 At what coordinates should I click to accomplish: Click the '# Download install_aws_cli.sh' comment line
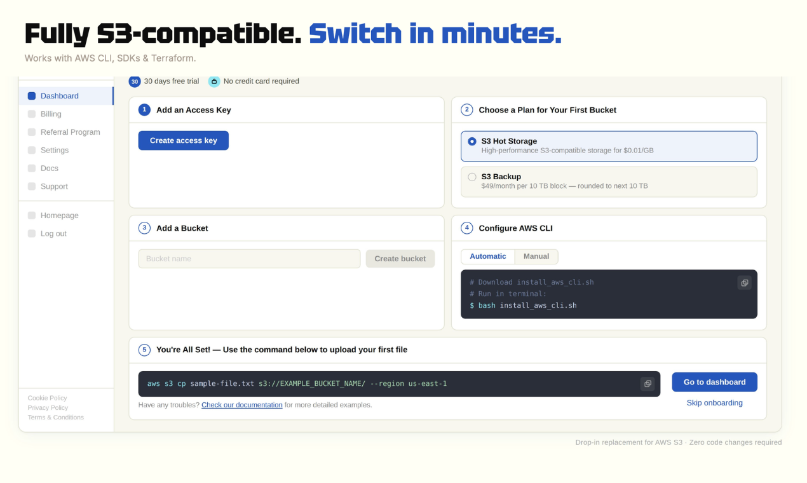532,282
